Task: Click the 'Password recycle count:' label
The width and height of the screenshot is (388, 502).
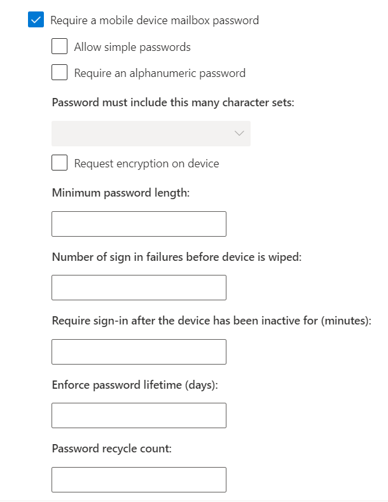Action: [112, 449]
